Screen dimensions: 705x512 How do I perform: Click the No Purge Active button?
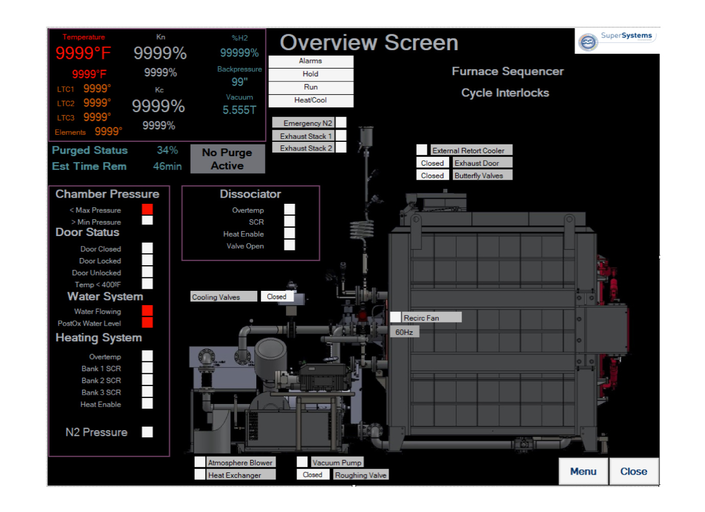227,159
